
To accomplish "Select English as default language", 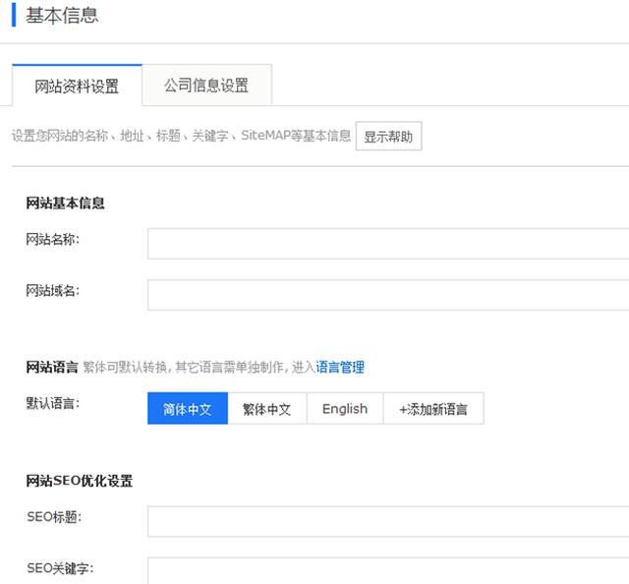I will [x=345, y=409].
